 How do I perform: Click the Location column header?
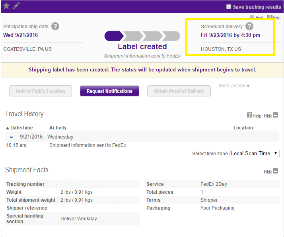point(243,128)
